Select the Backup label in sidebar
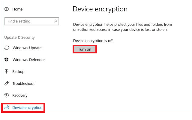192x120 pixels. pos(18,72)
